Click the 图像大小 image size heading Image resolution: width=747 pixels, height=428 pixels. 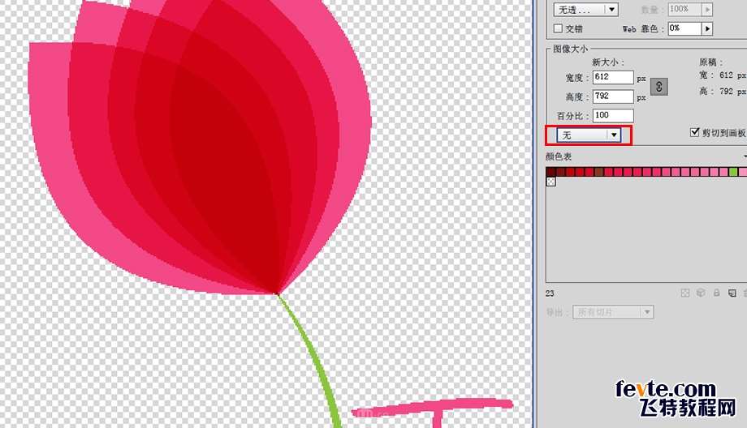pos(570,49)
